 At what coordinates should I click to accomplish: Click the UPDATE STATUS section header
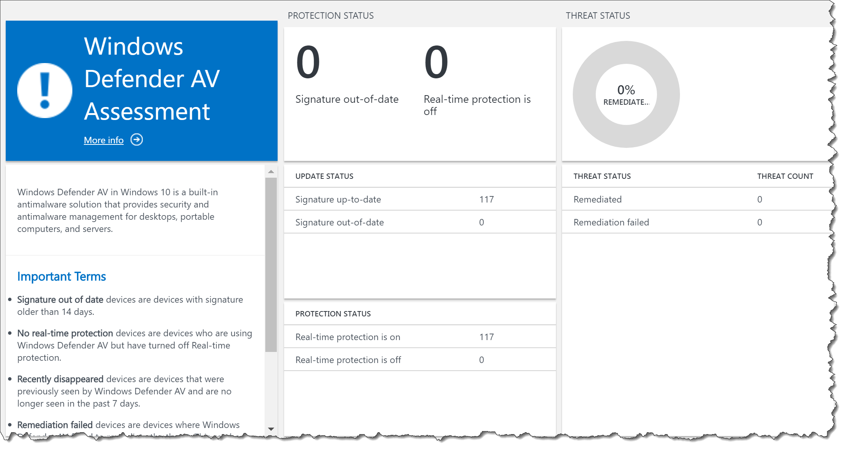tap(324, 176)
